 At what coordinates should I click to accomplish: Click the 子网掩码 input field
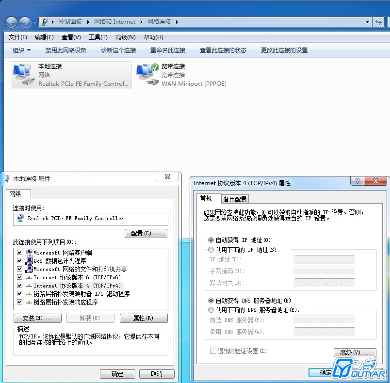click(325, 271)
